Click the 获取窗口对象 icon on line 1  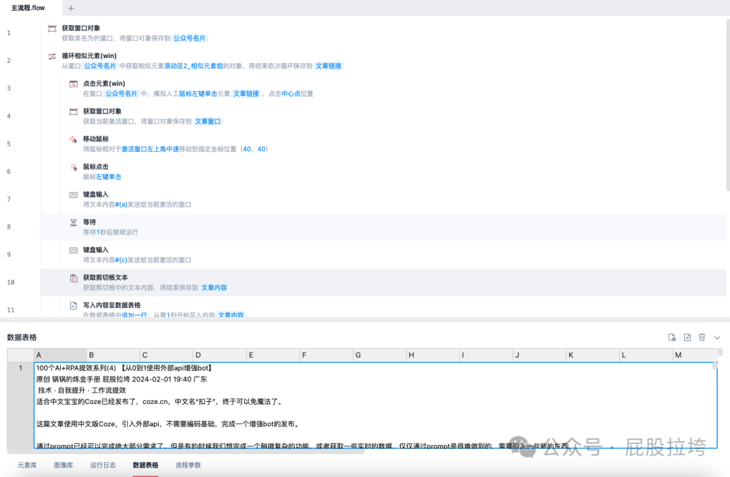(52, 29)
